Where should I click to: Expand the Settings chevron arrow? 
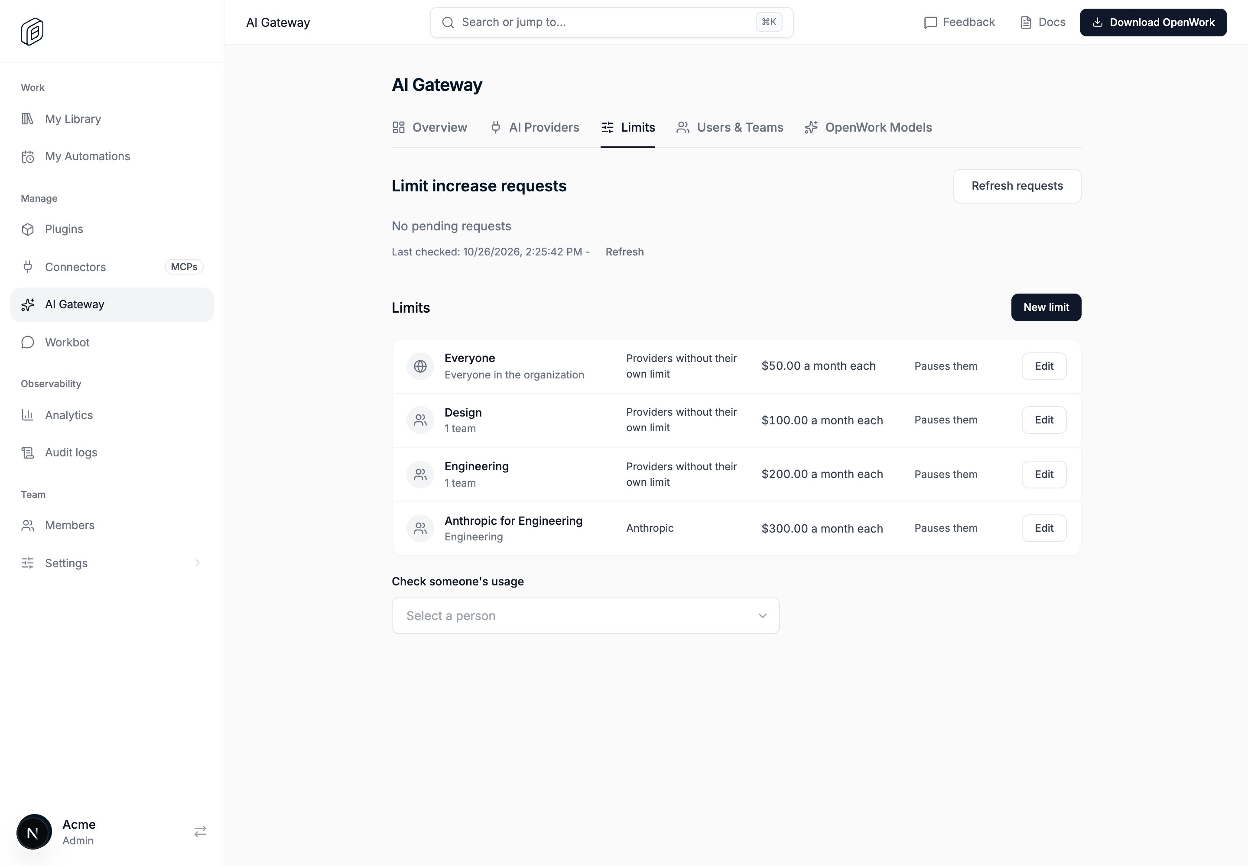pyautogui.click(x=198, y=563)
